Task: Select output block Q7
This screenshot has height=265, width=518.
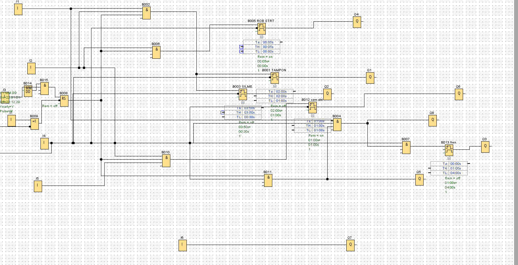Action: (350, 245)
